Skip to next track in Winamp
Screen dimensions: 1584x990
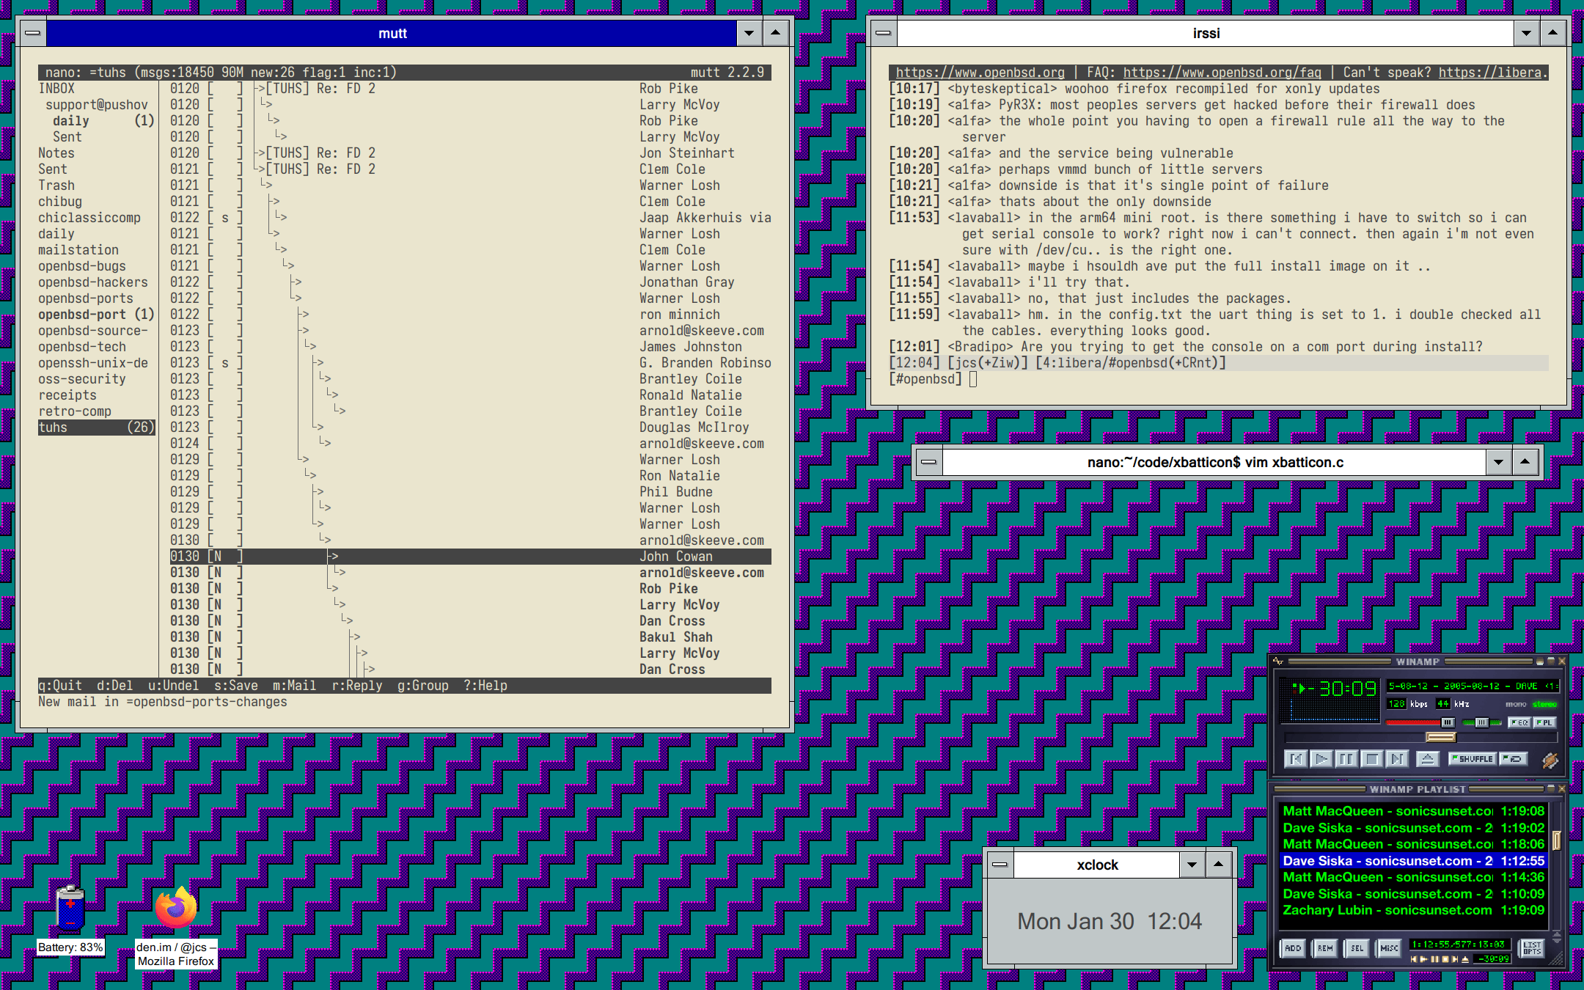click(1398, 759)
